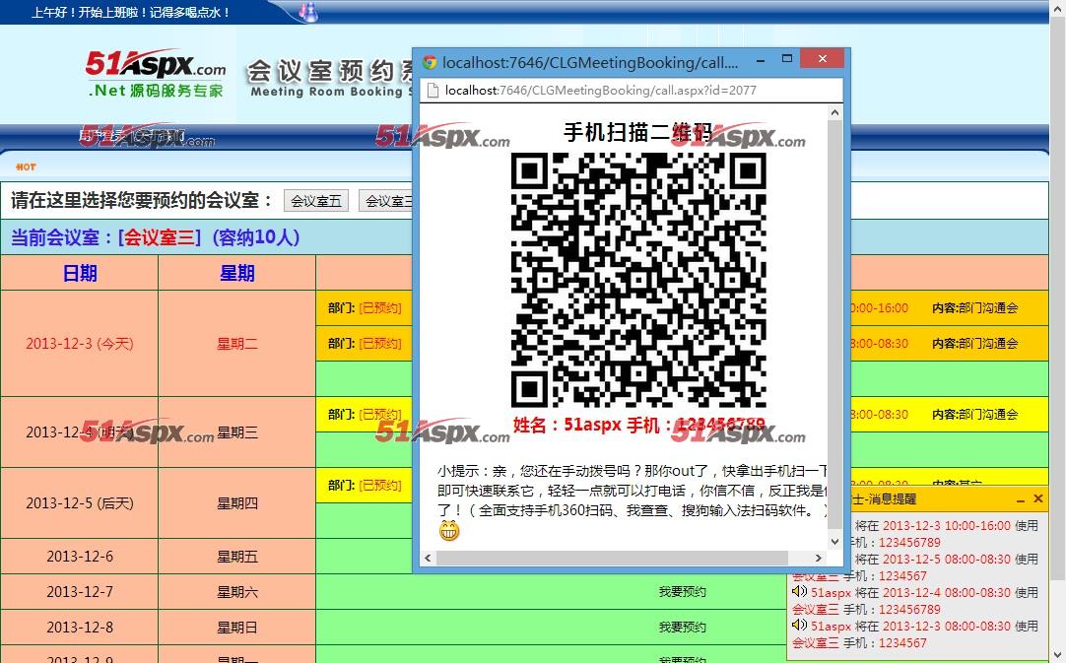Click the 星期四 cell
This screenshot has height=663, width=1066.
coord(236,503)
